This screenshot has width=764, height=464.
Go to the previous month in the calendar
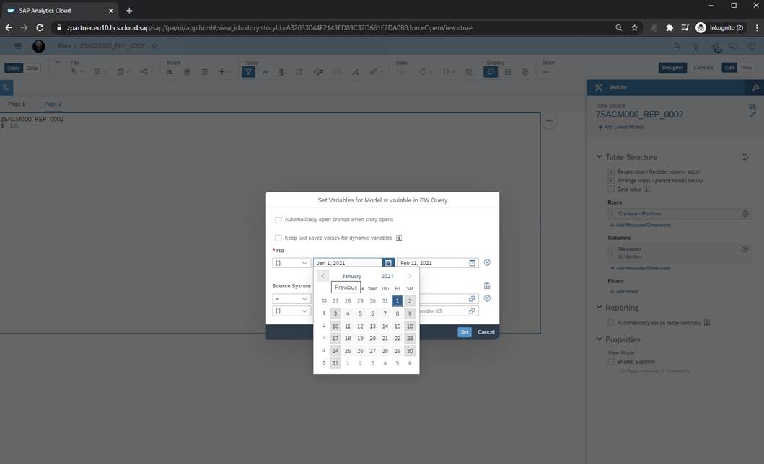coord(322,276)
